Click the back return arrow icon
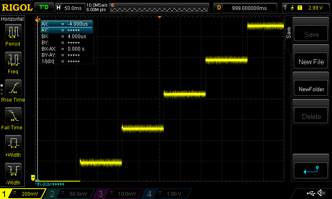 [311, 170]
